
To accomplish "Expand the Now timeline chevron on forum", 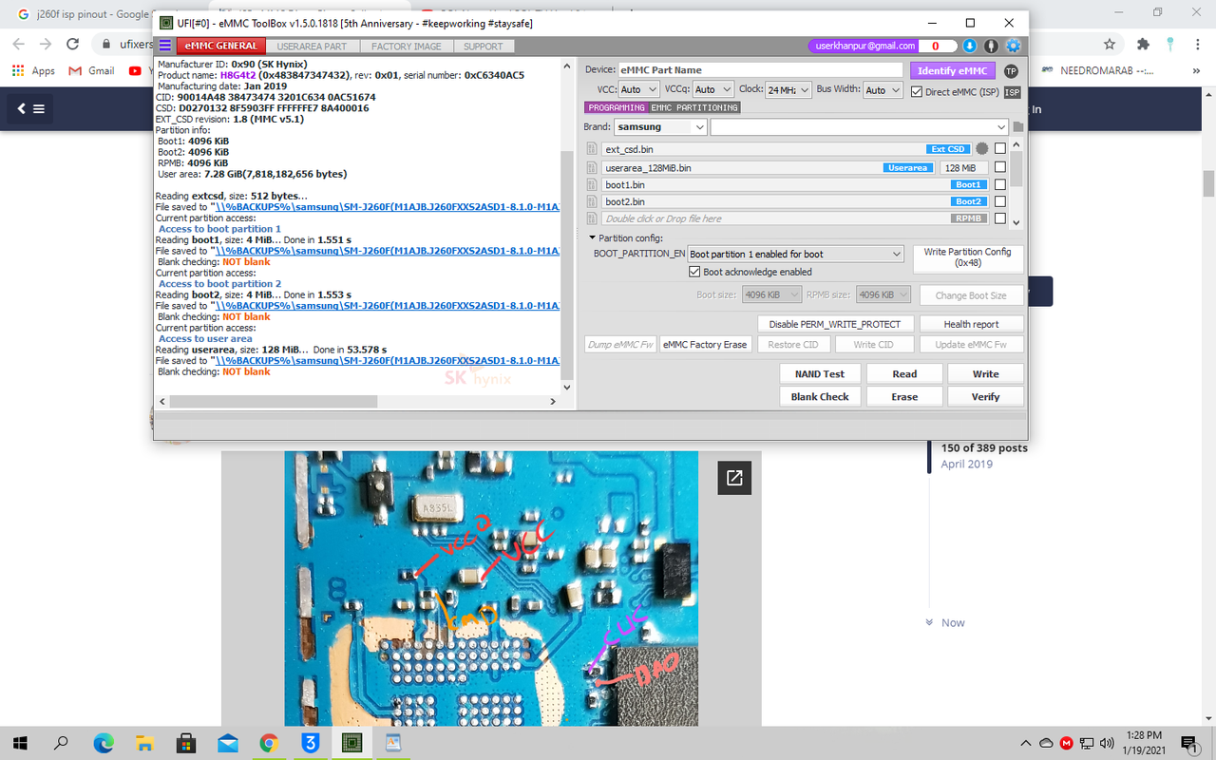I will click(x=929, y=623).
